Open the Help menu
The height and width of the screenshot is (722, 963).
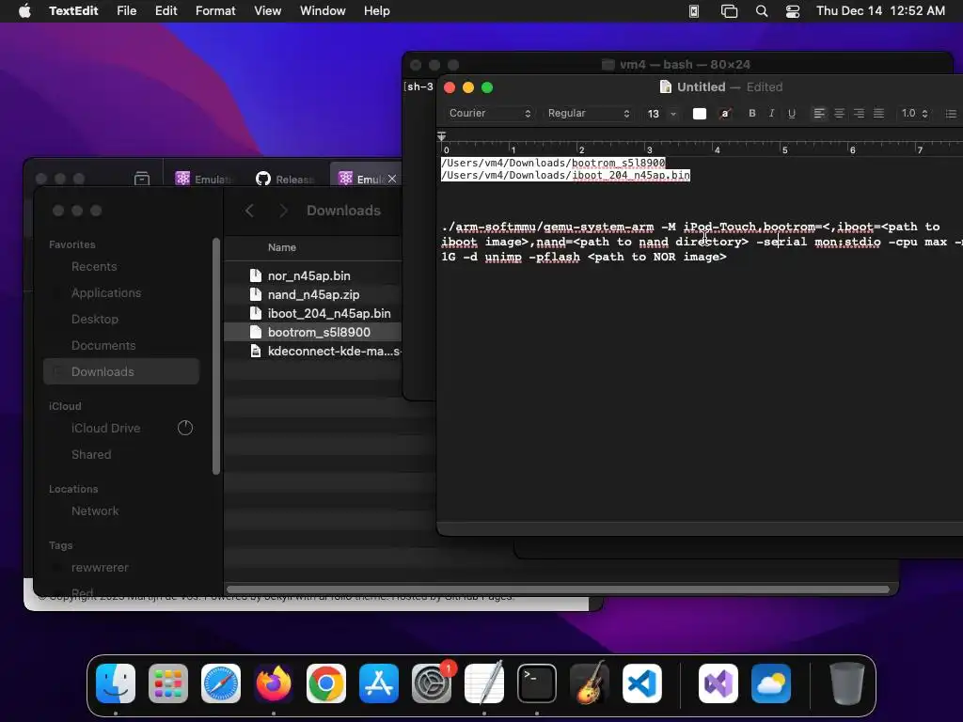[376, 11]
